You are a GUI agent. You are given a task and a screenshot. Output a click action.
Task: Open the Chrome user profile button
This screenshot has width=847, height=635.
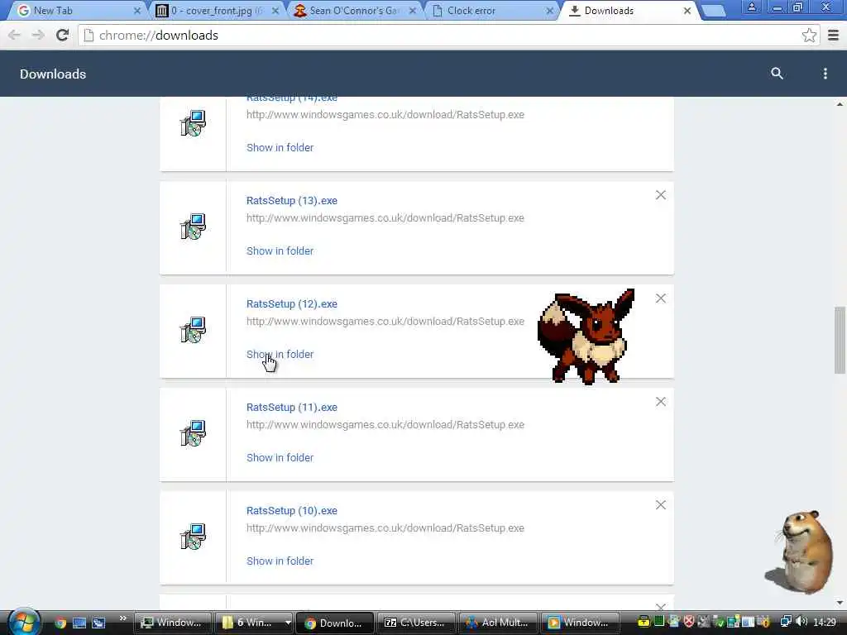(x=751, y=7)
